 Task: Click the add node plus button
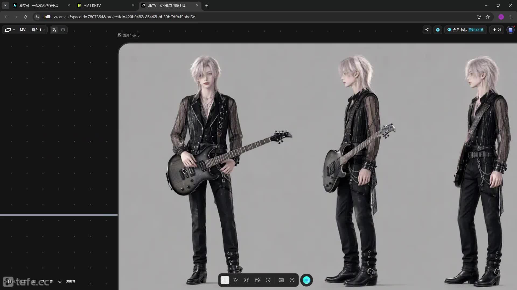(225, 280)
